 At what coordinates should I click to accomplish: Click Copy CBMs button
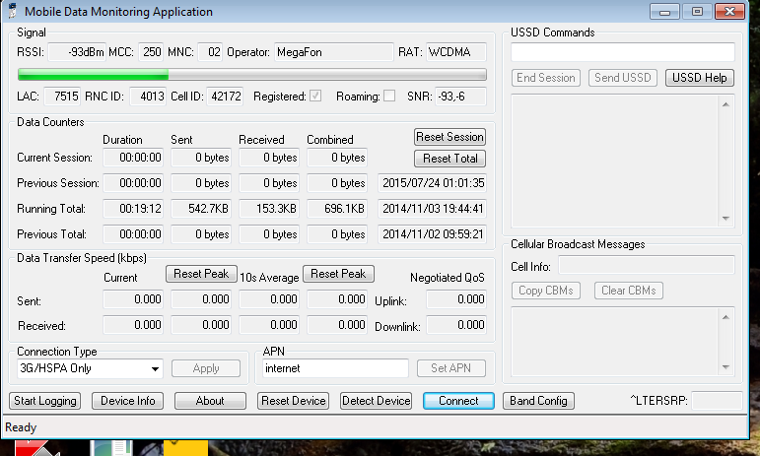pyautogui.click(x=546, y=291)
